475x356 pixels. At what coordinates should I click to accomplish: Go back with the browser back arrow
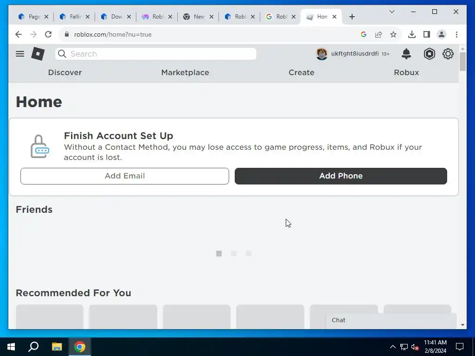[19, 34]
